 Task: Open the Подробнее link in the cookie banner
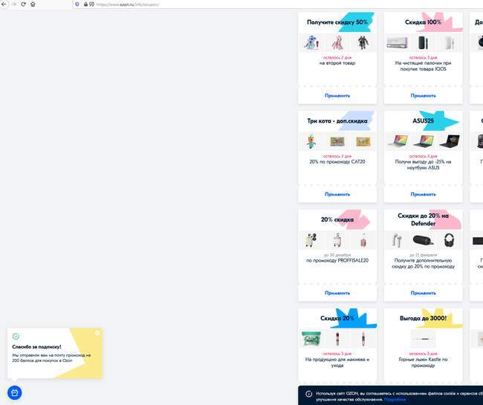[x=395, y=400]
